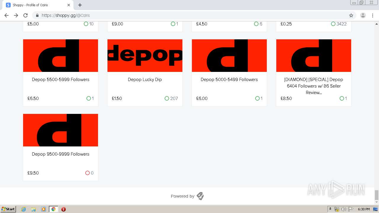Open the Chrome profile avatar menu
379x213 pixels.
[x=363, y=15]
